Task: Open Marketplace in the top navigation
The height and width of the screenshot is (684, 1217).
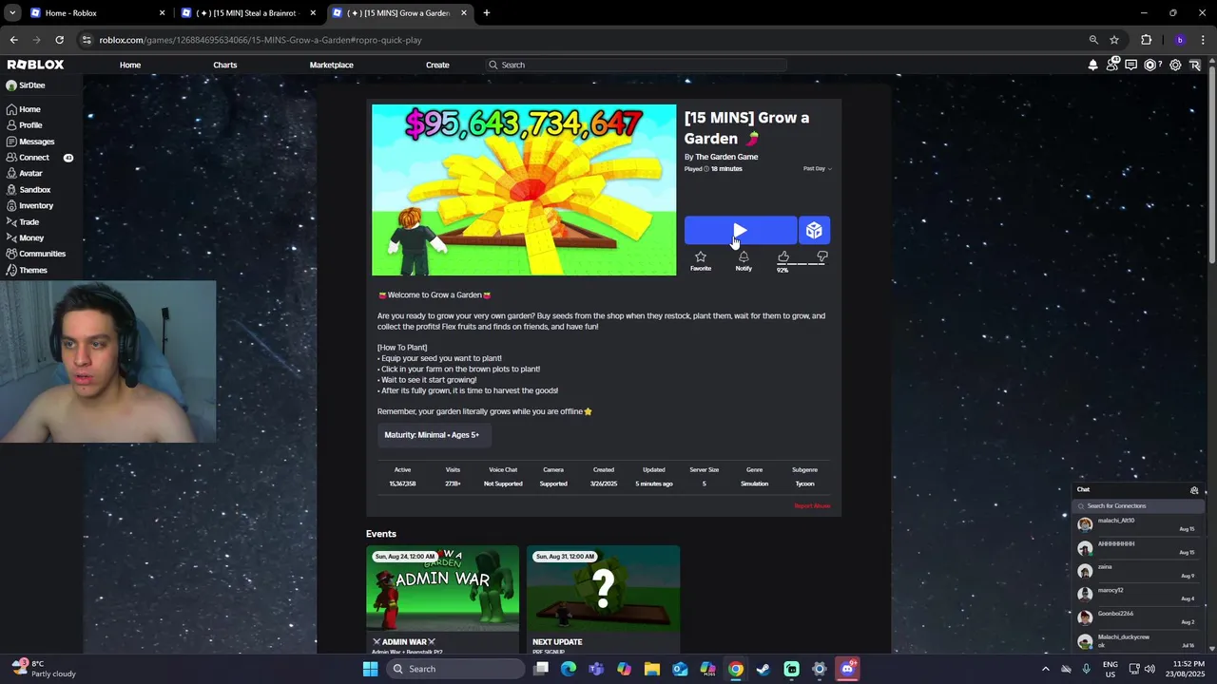Action: (x=331, y=65)
